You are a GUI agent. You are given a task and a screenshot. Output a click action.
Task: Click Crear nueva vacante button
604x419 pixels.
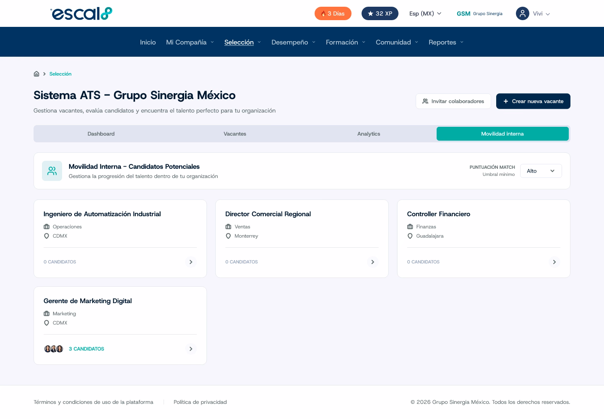(x=533, y=101)
